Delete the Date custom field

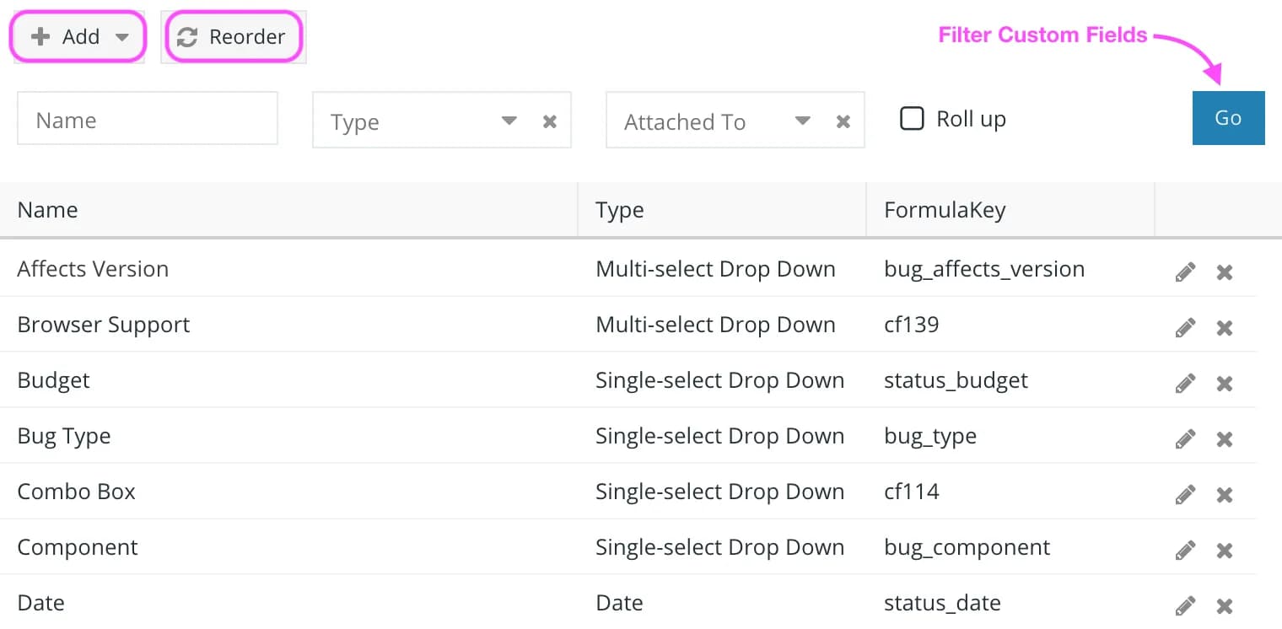tap(1225, 605)
